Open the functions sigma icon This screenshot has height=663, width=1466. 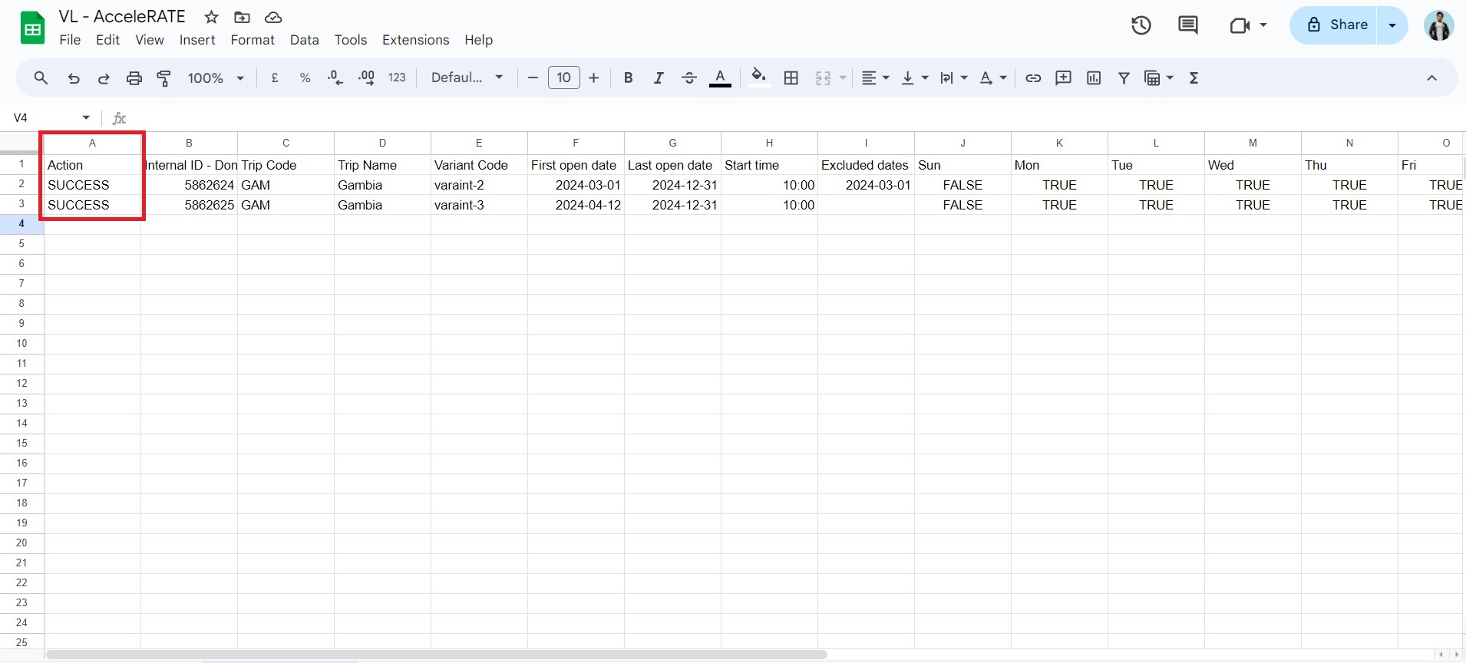pyautogui.click(x=1194, y=78)
